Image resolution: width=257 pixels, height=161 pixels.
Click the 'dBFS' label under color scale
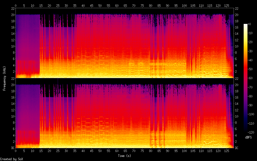point(248,138)
